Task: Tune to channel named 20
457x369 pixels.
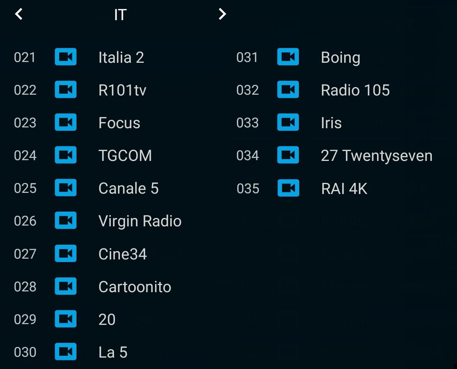Action: click(x=107, y=320)
